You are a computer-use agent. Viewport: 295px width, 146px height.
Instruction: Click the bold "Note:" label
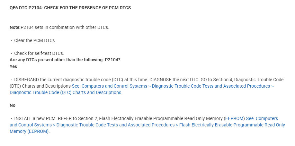coord(15,27)
